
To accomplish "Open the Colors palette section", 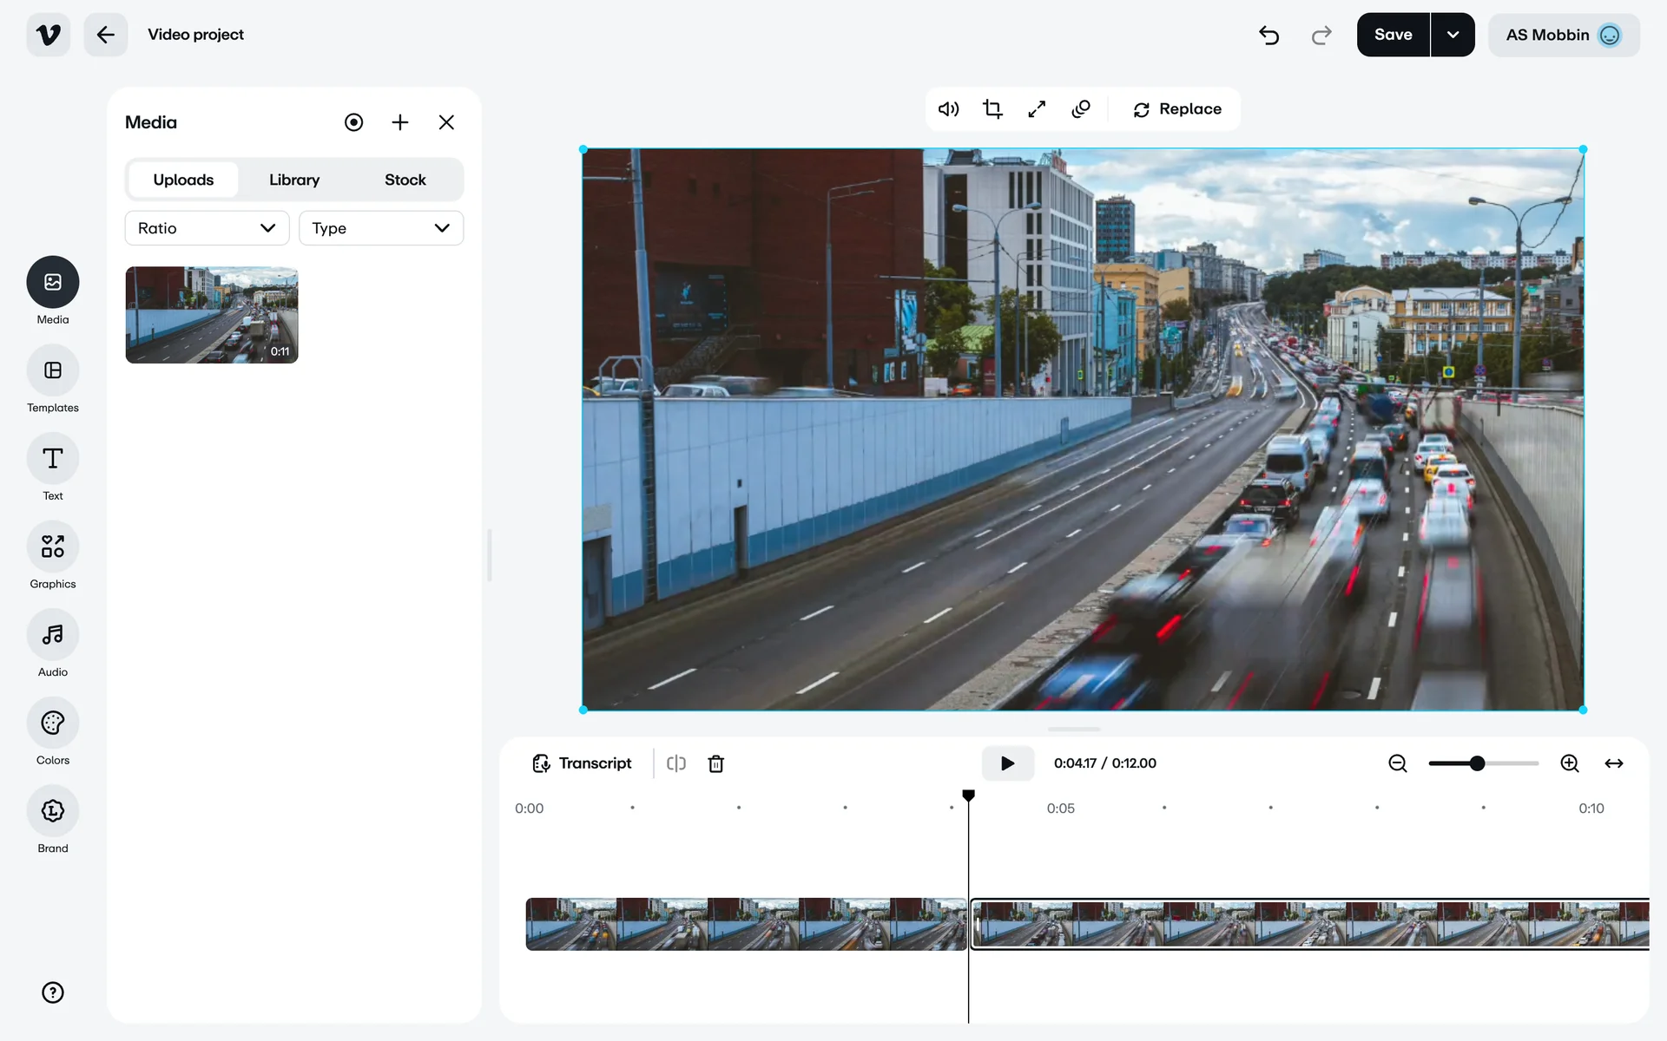I will coord(53,723).
